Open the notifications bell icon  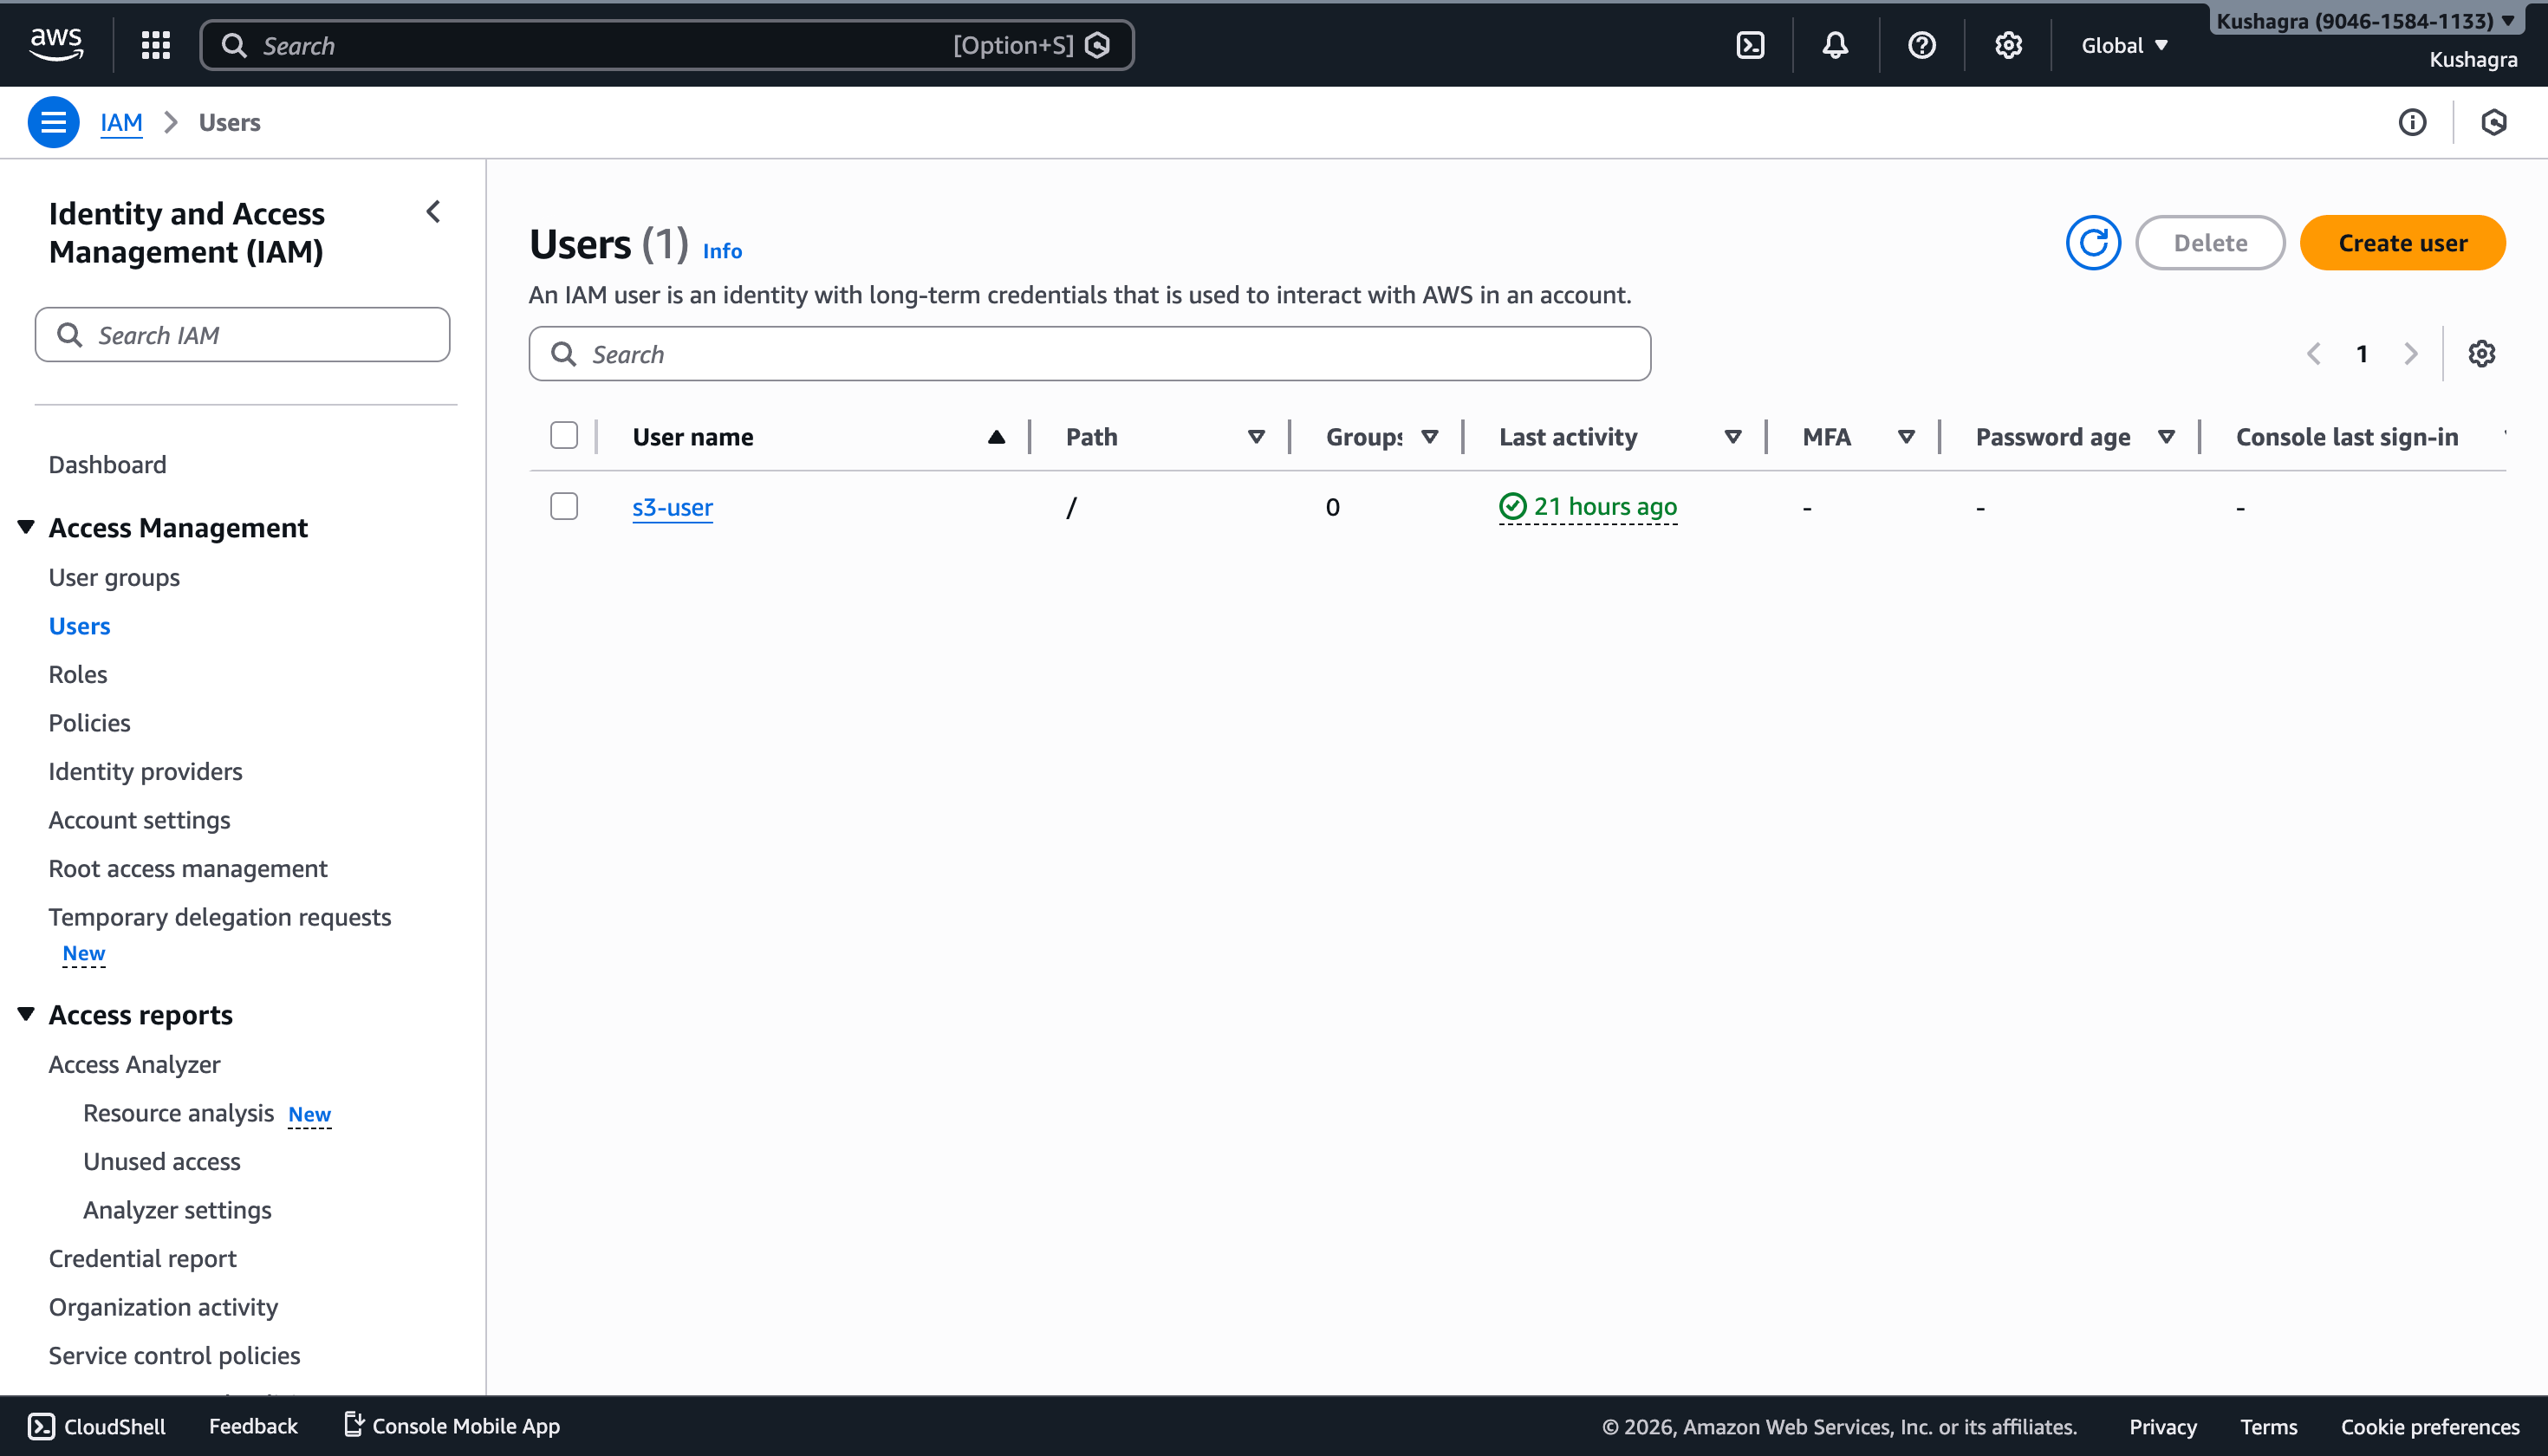(1835, 45)
